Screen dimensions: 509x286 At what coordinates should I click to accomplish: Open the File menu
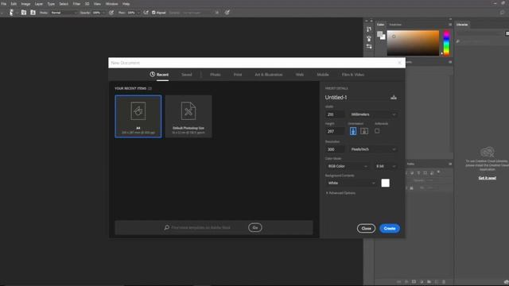(x=3, y=4)
